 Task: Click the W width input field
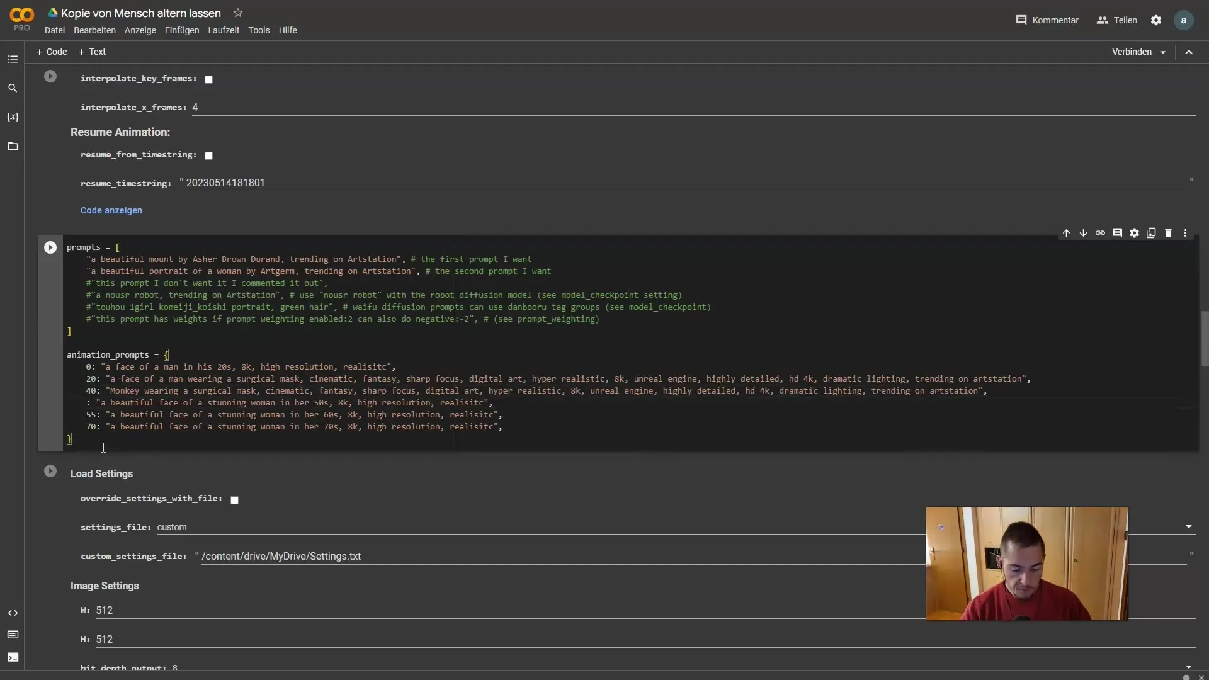(645, 611)
